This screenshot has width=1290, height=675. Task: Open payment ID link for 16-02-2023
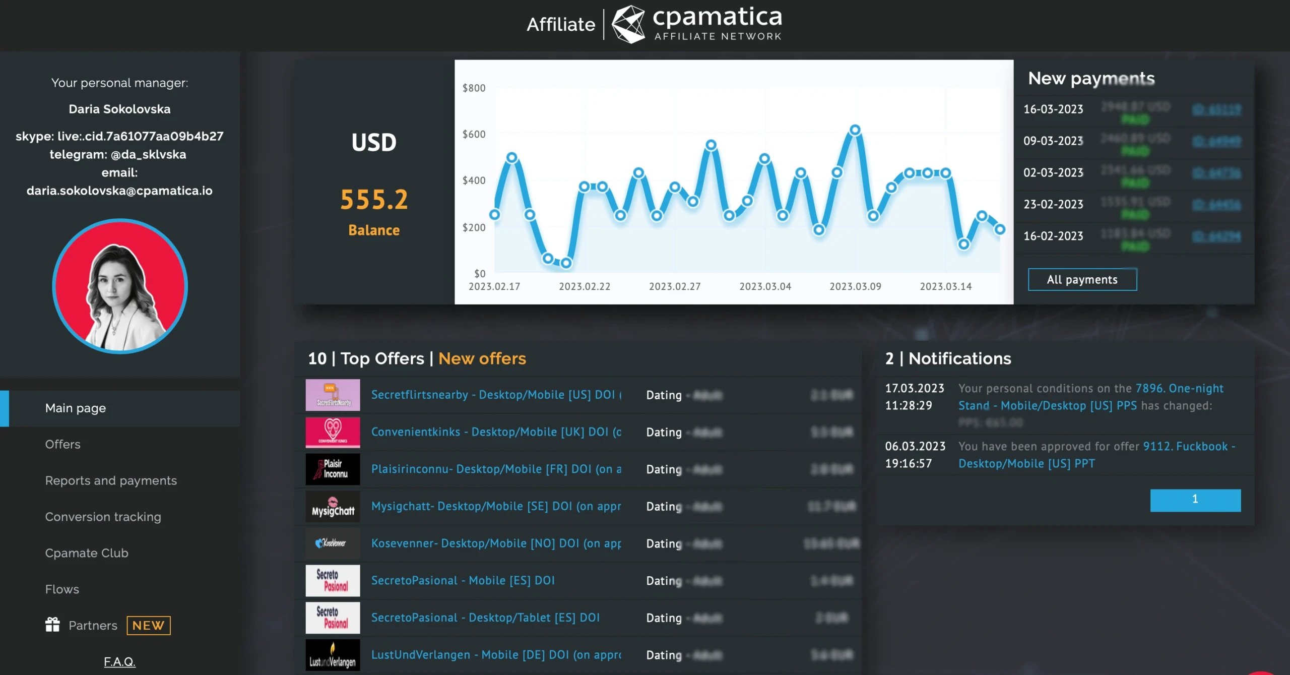pos(1216,236)
